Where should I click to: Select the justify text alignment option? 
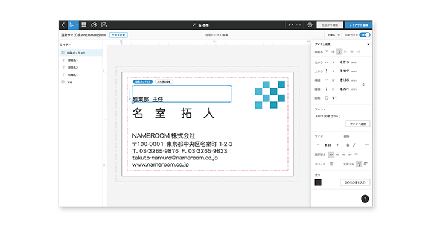356,155
